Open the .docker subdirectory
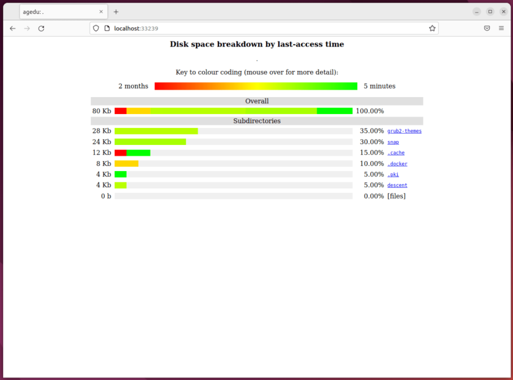Viewport: 513px width, 380px height. pyautogui.click(x=397, y=163)
